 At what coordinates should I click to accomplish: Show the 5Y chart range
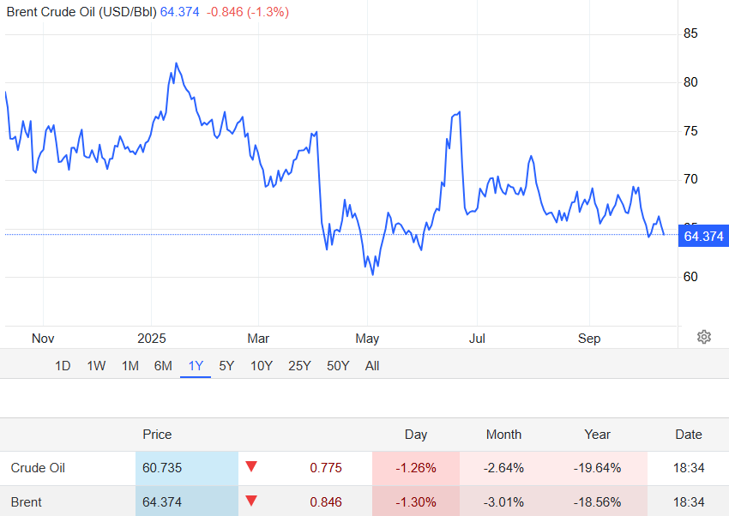[226, 366]
